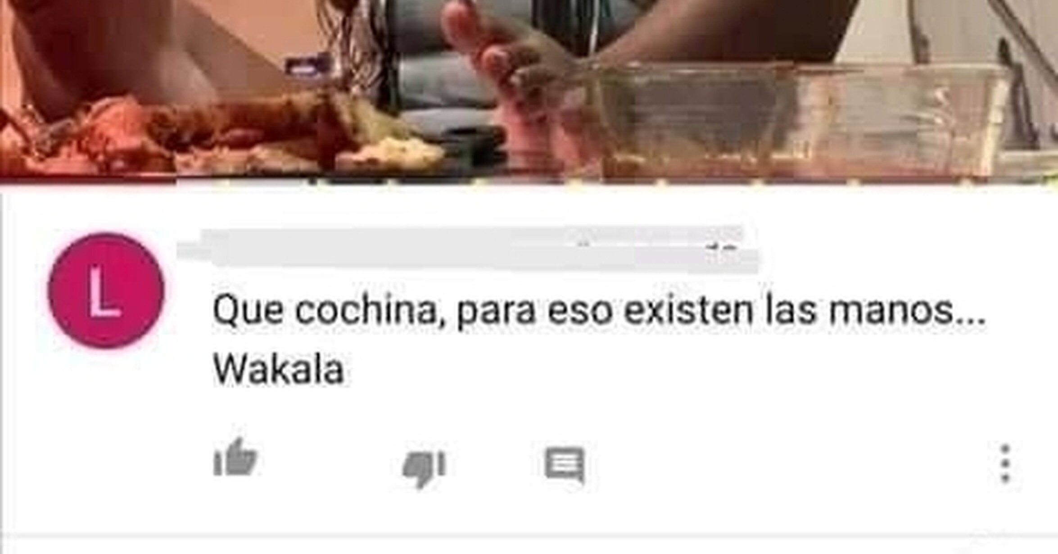Open the three-dot comment options menu
This screenshot has height=554, width=1058.
pos(1005,464)
